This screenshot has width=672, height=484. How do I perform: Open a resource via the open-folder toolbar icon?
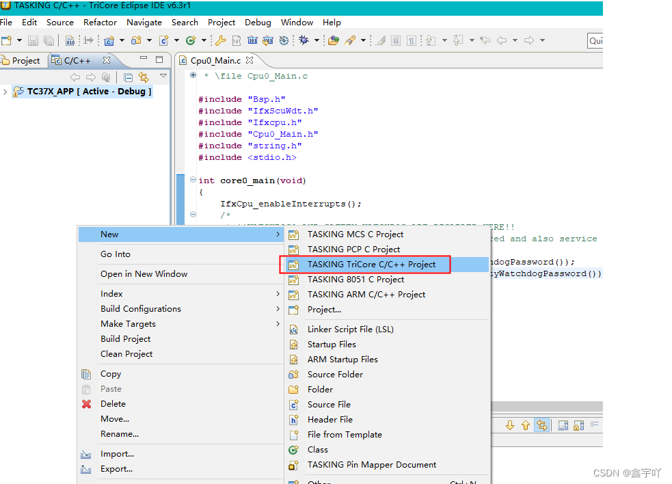334,40
